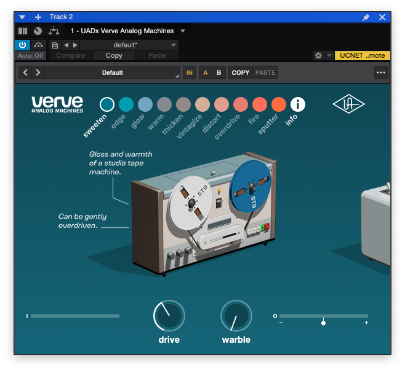Click the overdrive label text

pos(227,127)
